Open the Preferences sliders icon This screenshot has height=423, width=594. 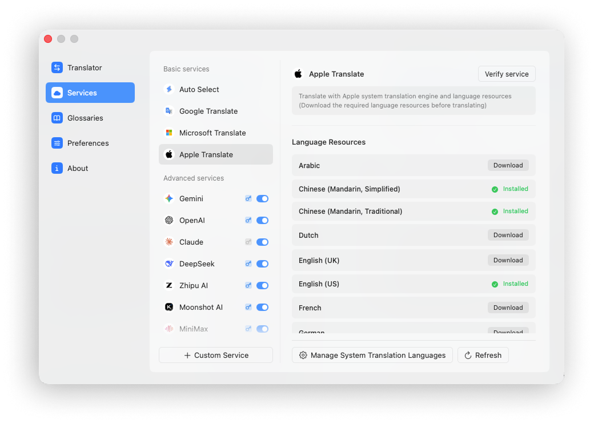point(57,143)
